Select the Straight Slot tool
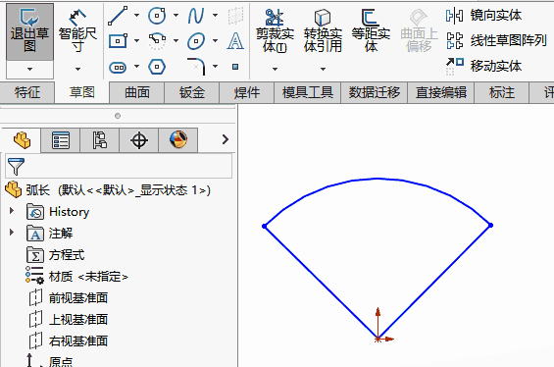The height and width of the screenshot is (367, 554). pos(118,67)
